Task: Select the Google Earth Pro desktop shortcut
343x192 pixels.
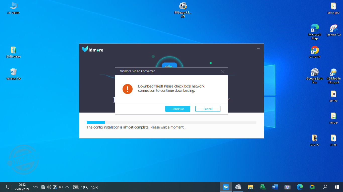Action: (315, 76)
